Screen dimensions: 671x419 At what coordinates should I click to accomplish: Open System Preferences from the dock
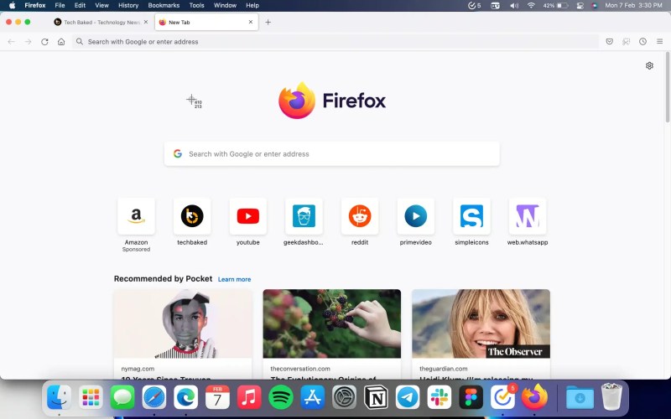pos(344,397)
